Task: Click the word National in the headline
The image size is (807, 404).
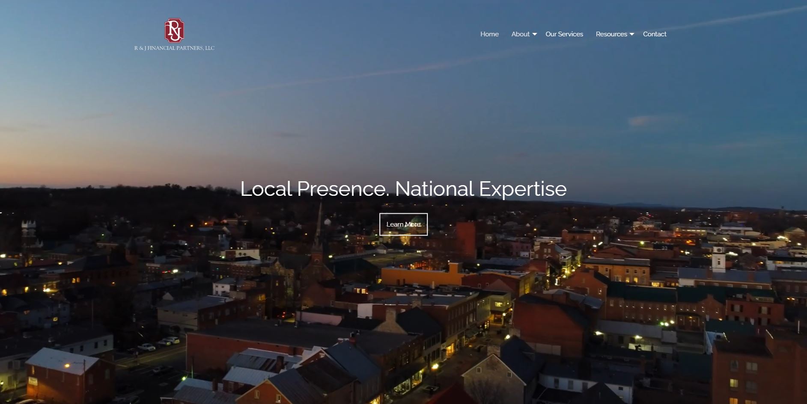Action: 434,189
